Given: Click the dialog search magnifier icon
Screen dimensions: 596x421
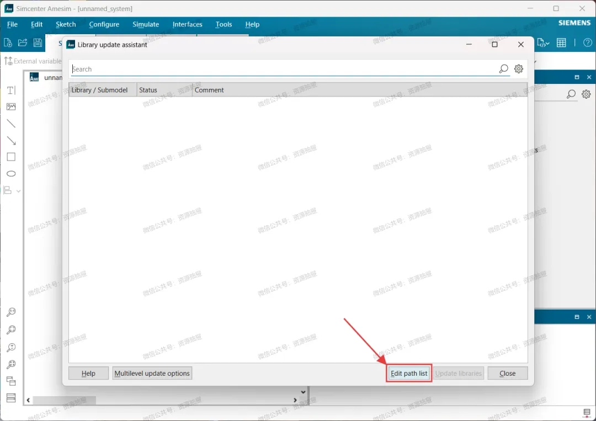Looking at the screenshot, I should tap(503, 69).
